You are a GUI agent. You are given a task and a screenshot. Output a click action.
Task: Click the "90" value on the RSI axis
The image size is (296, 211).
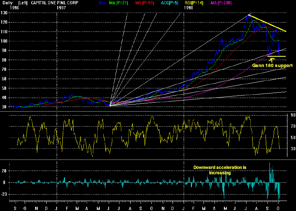point(293,115)
